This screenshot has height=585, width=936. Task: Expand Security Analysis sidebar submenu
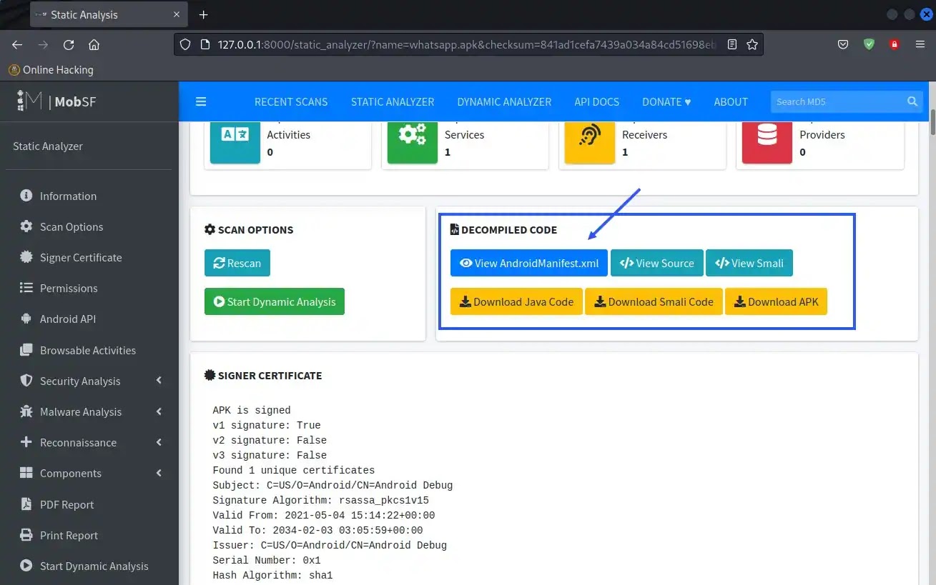coord(89,381)
